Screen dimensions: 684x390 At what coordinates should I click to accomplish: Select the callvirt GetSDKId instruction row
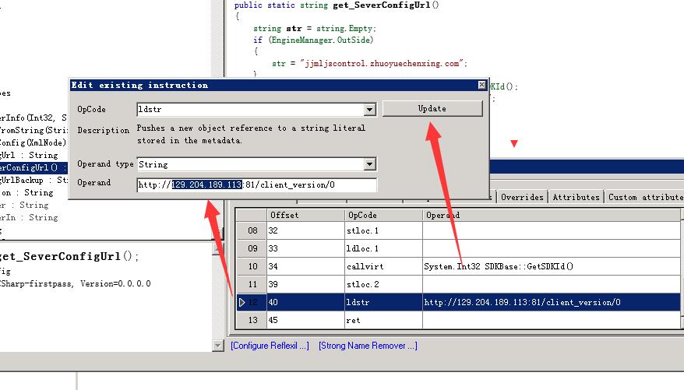click(499, 266)
